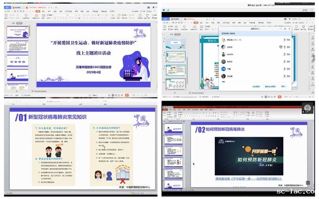
Task: Open the 更多 dropdown in members dialog
Action: (283, 86)
